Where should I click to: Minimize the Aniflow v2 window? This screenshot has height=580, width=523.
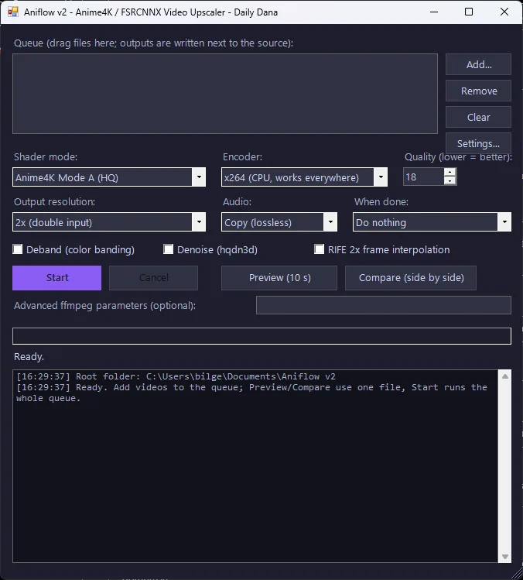(434, 12)
